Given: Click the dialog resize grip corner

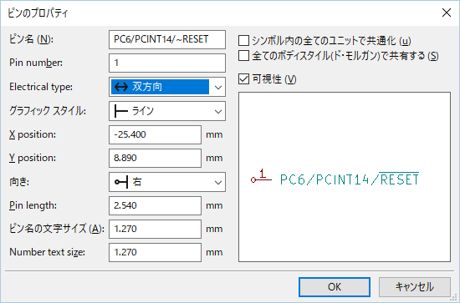Looking at the screenshot, I should pyautogui.click(x=454, y=298).
